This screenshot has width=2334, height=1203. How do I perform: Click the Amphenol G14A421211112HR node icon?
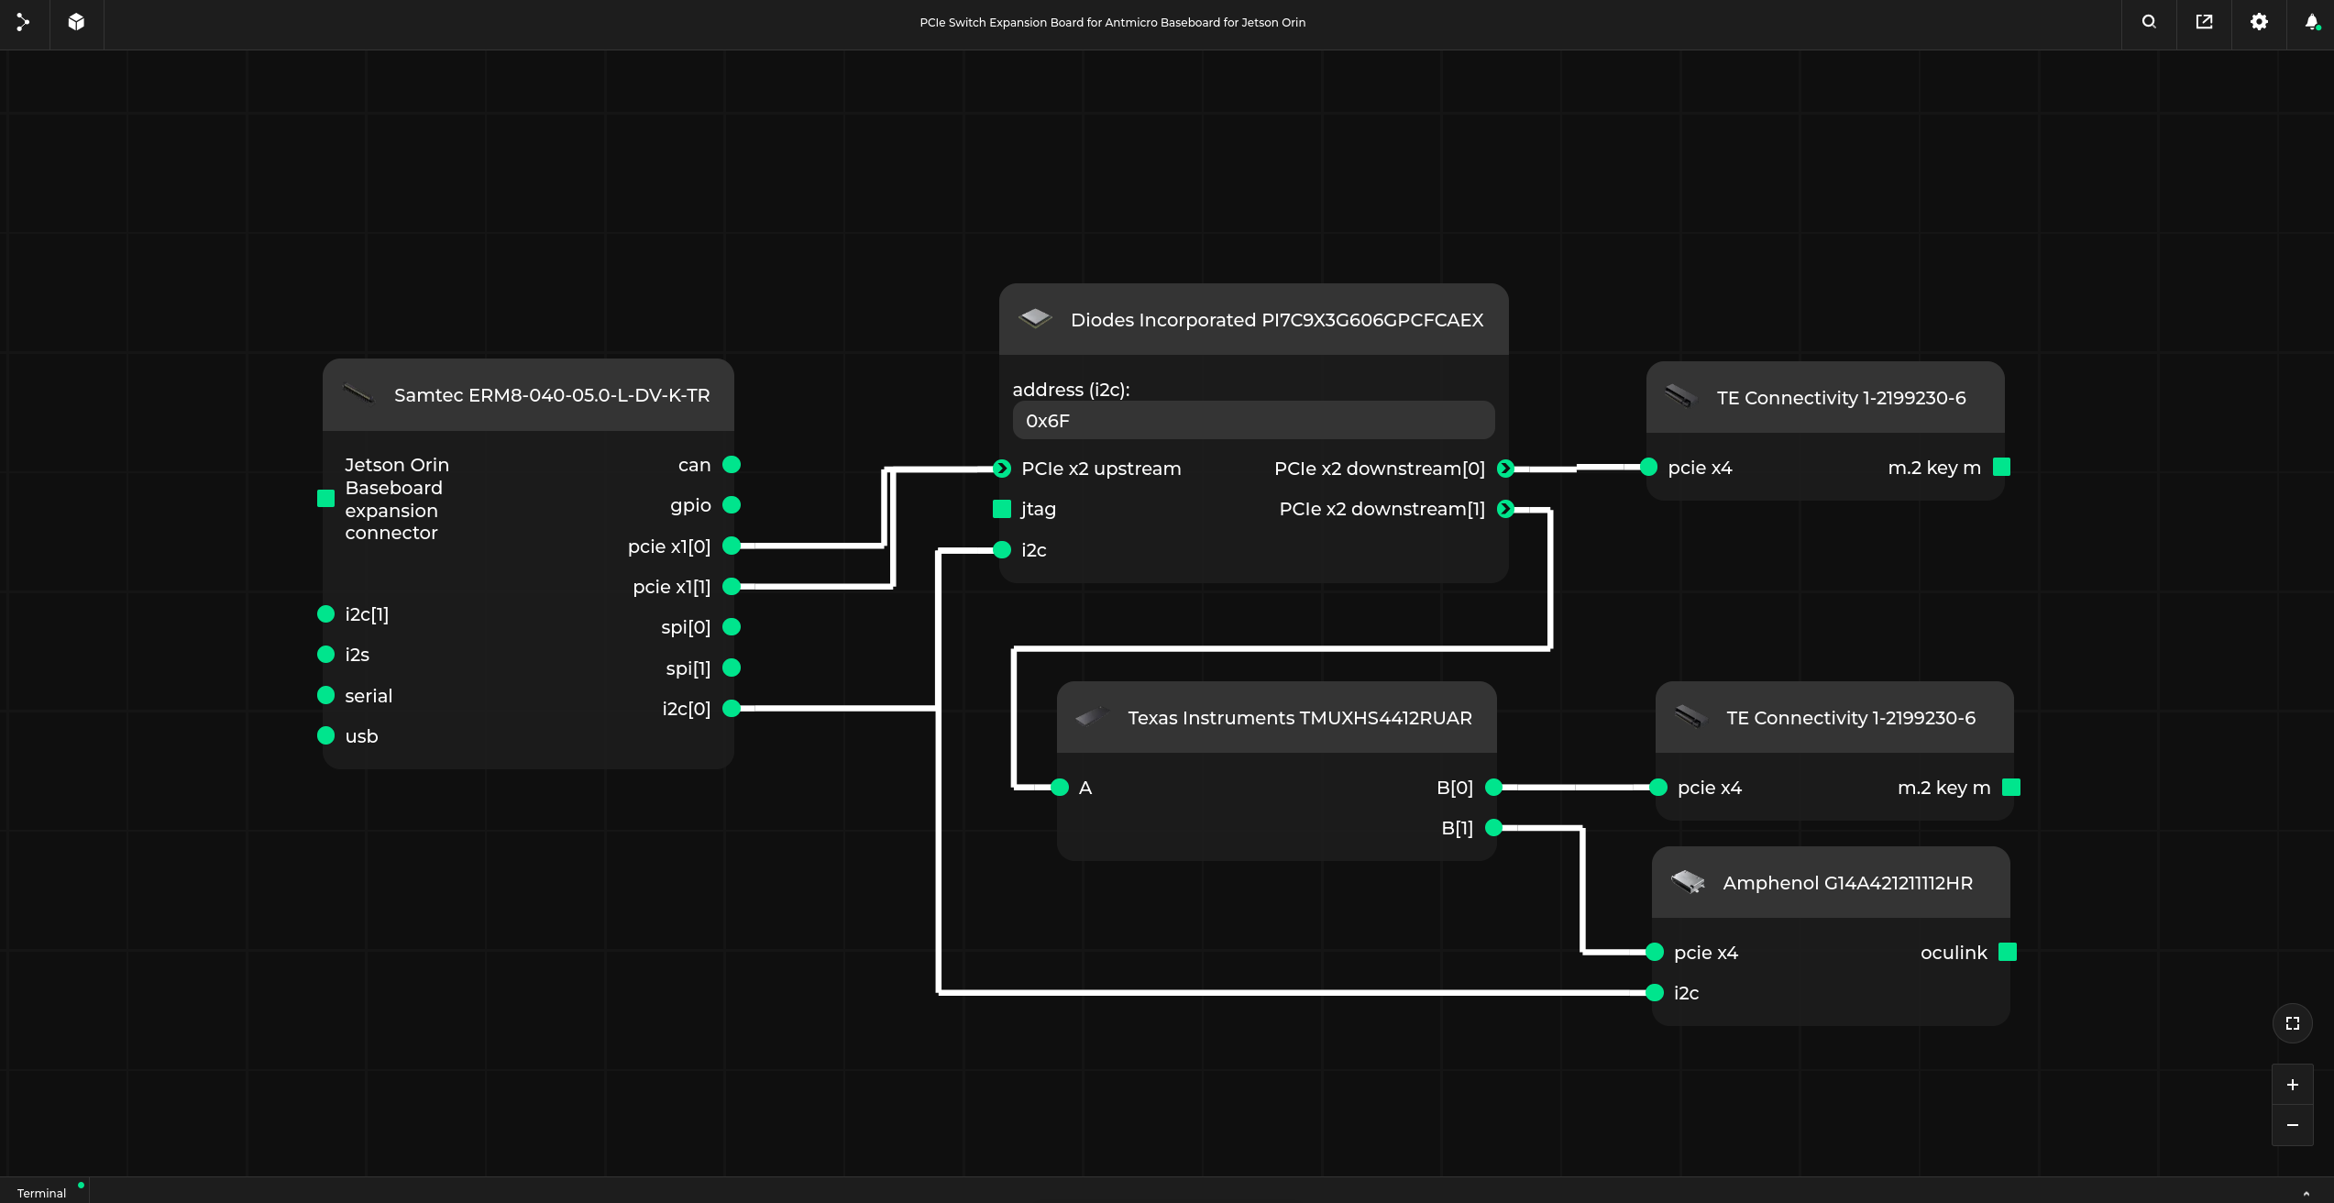pyautogui.click(x=1688, y=882)
